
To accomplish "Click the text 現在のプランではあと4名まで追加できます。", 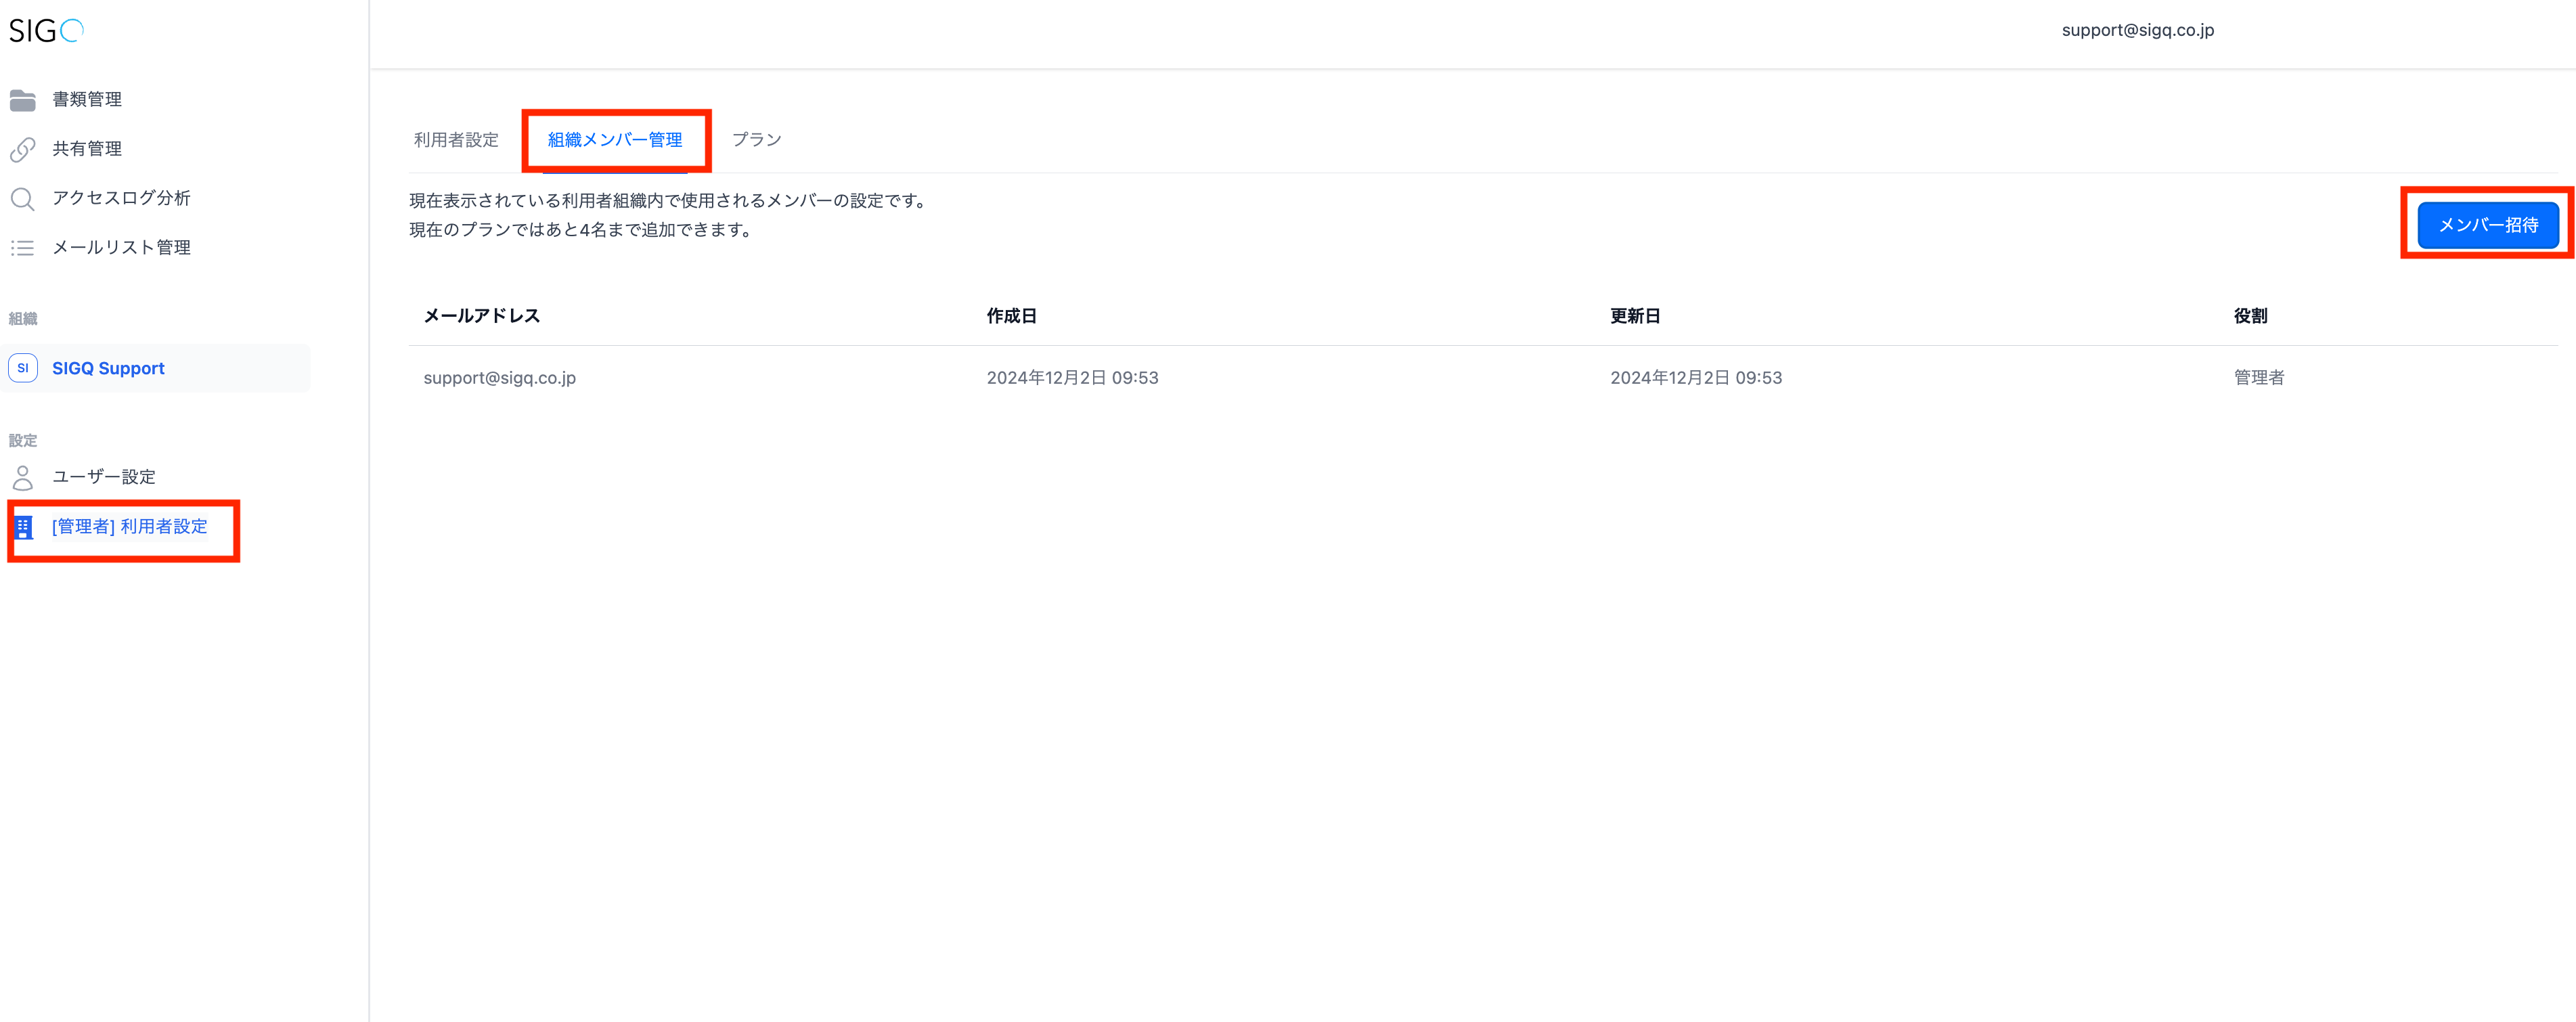I will tap(582, 230).
